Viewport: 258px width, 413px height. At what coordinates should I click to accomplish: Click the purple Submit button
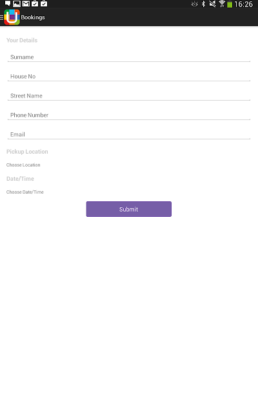coord(129,209)
